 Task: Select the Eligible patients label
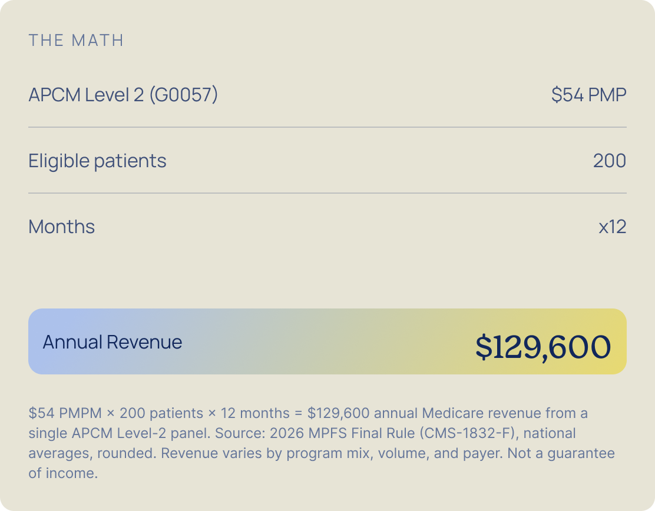tap(97, 161)
